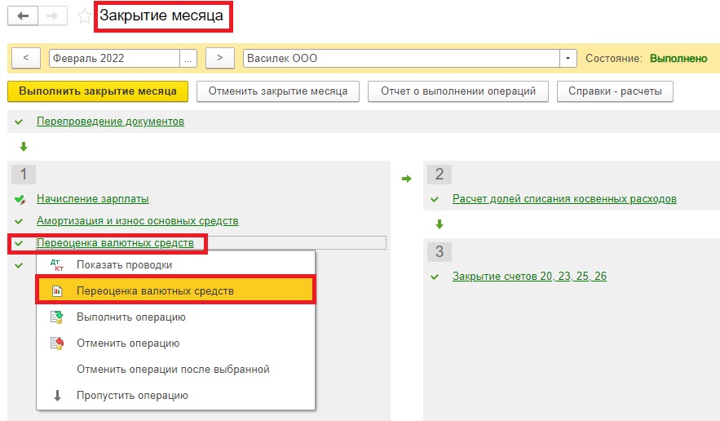Open Справки - расчеты
This screenshot has width=720, height=421.
click(615, 91)
